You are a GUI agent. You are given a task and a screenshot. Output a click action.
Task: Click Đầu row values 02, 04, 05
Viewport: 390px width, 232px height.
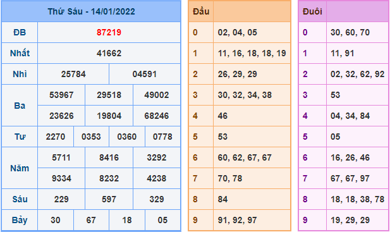pyautogui.click(x=238, y=32)
